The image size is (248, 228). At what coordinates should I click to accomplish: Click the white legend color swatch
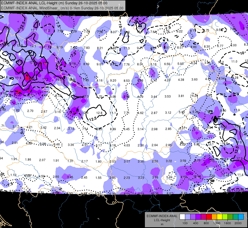coord(182,217)
